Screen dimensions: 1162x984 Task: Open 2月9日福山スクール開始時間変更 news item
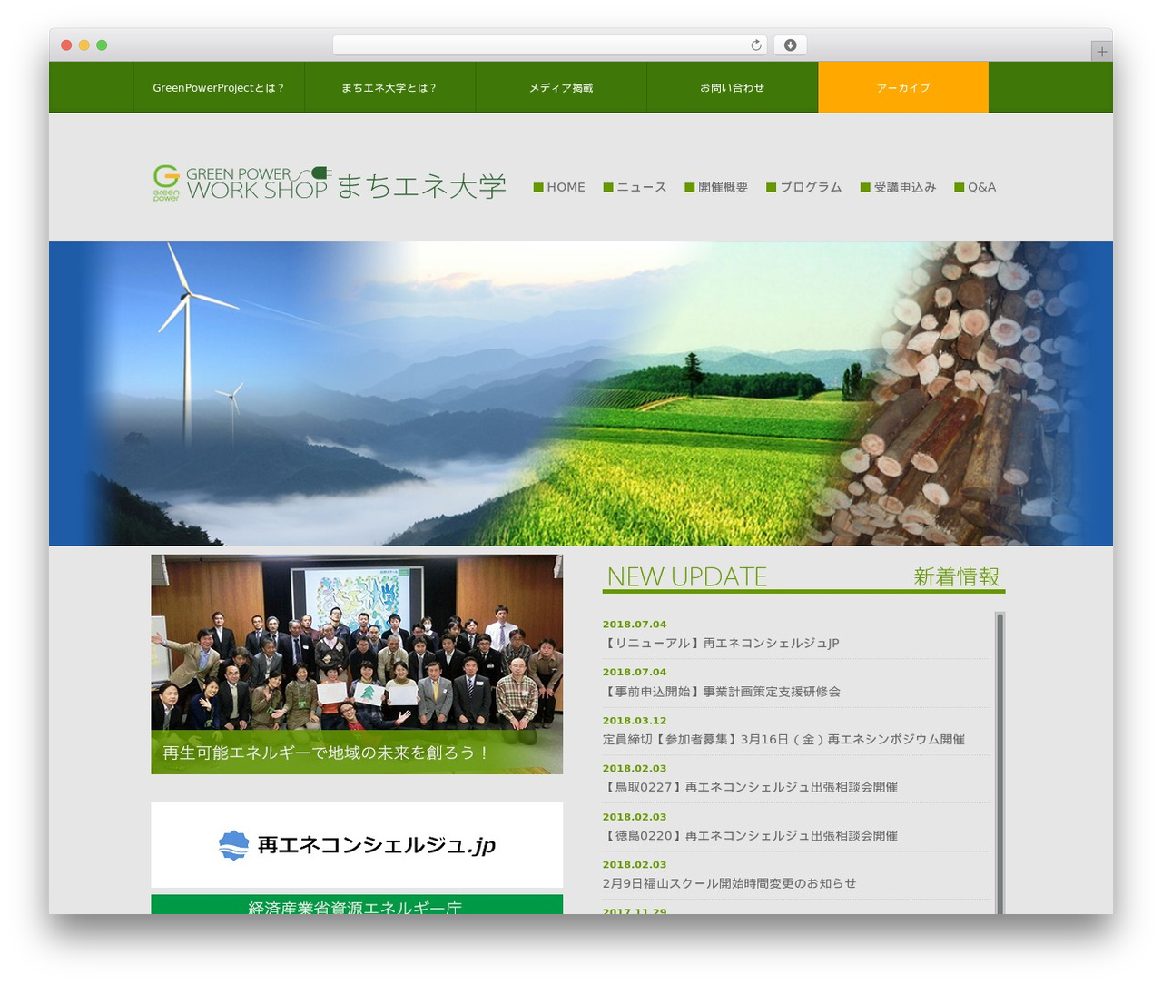pos(729,883)
